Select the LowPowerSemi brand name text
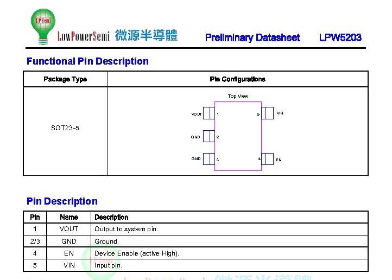392x280 pixels. pos(84,36)
